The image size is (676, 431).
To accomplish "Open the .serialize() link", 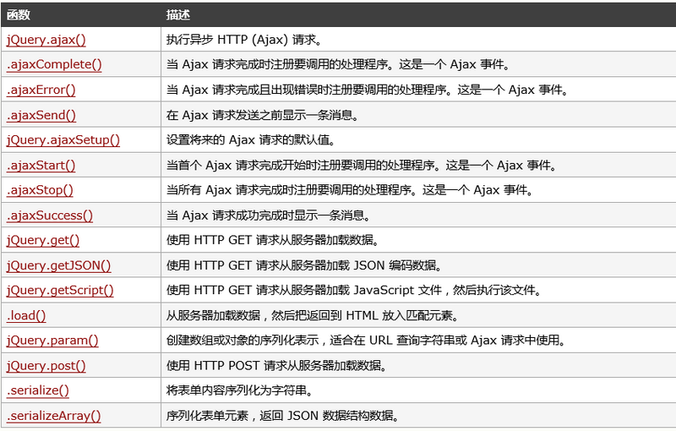I will (38, 390).
